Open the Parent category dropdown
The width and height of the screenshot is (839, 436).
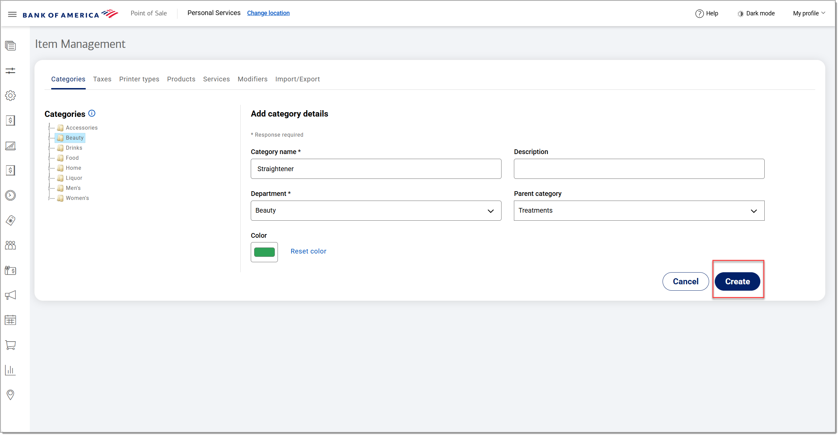[639, 211]
